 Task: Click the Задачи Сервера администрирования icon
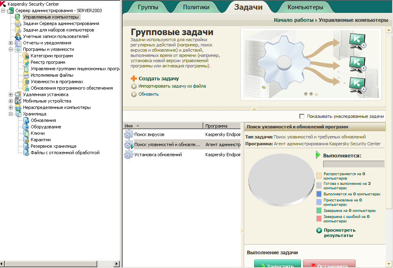click(x=18, y=23)
